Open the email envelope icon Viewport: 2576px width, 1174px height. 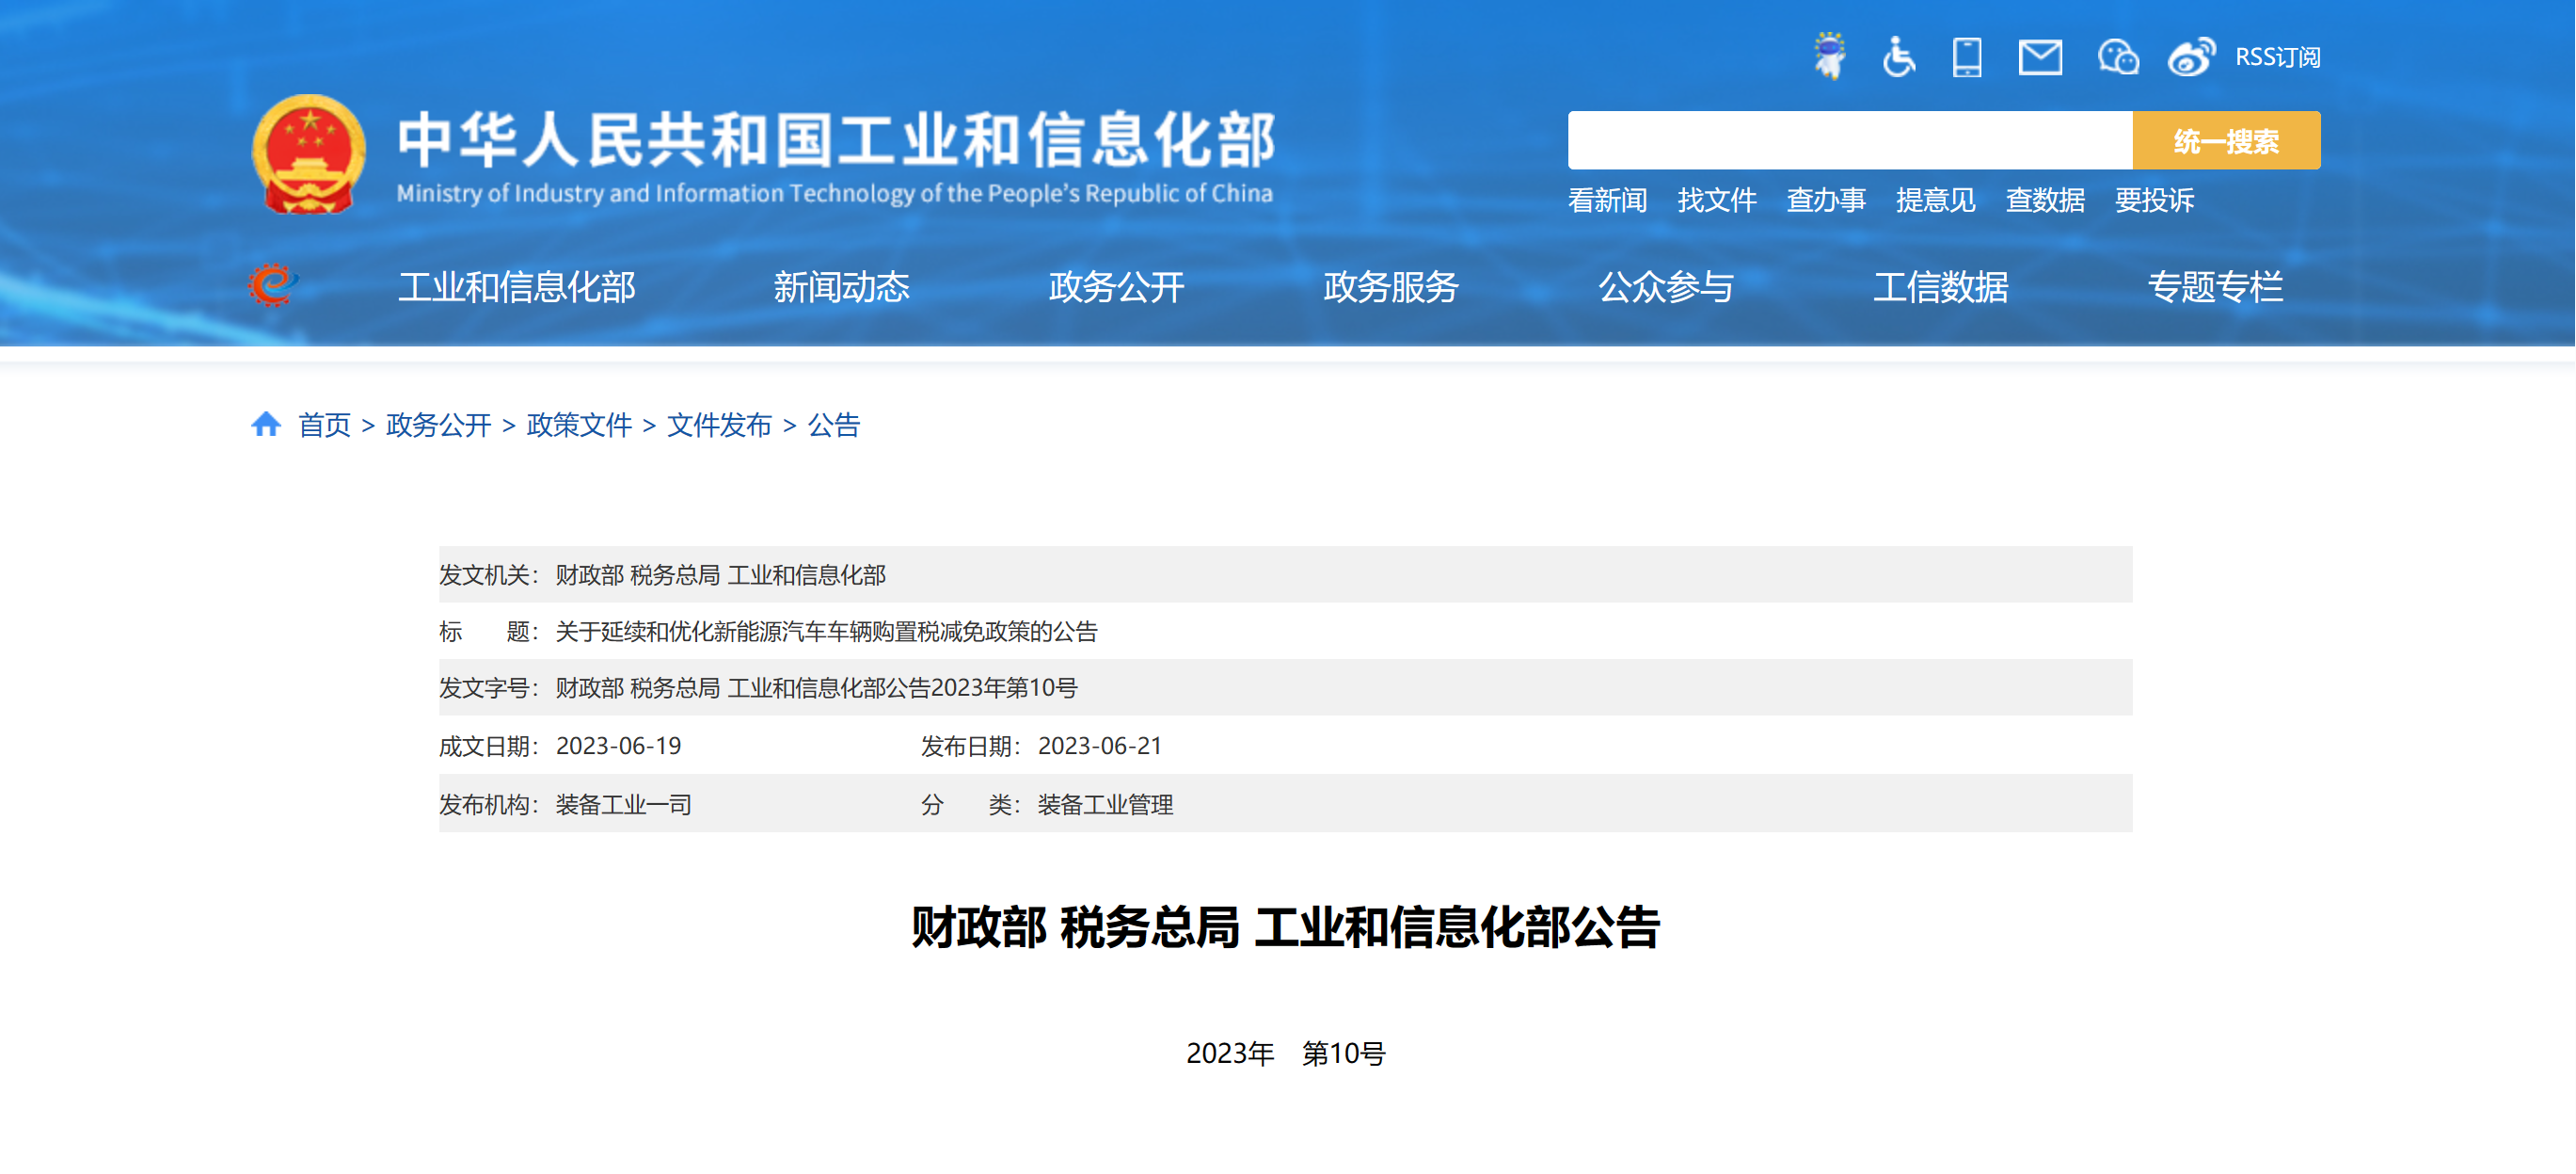point(2039,57)
